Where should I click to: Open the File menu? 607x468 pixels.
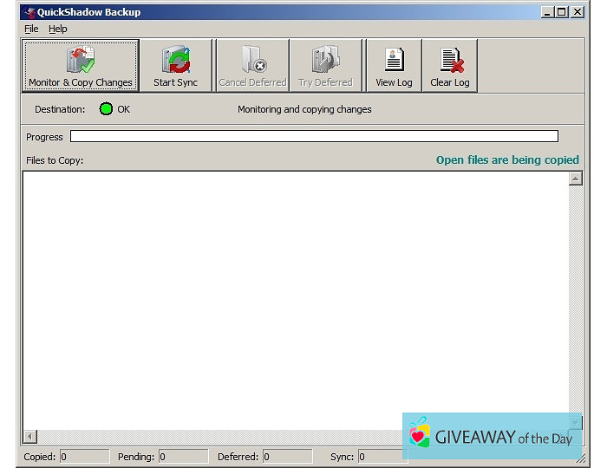click(x=31, y=29)
